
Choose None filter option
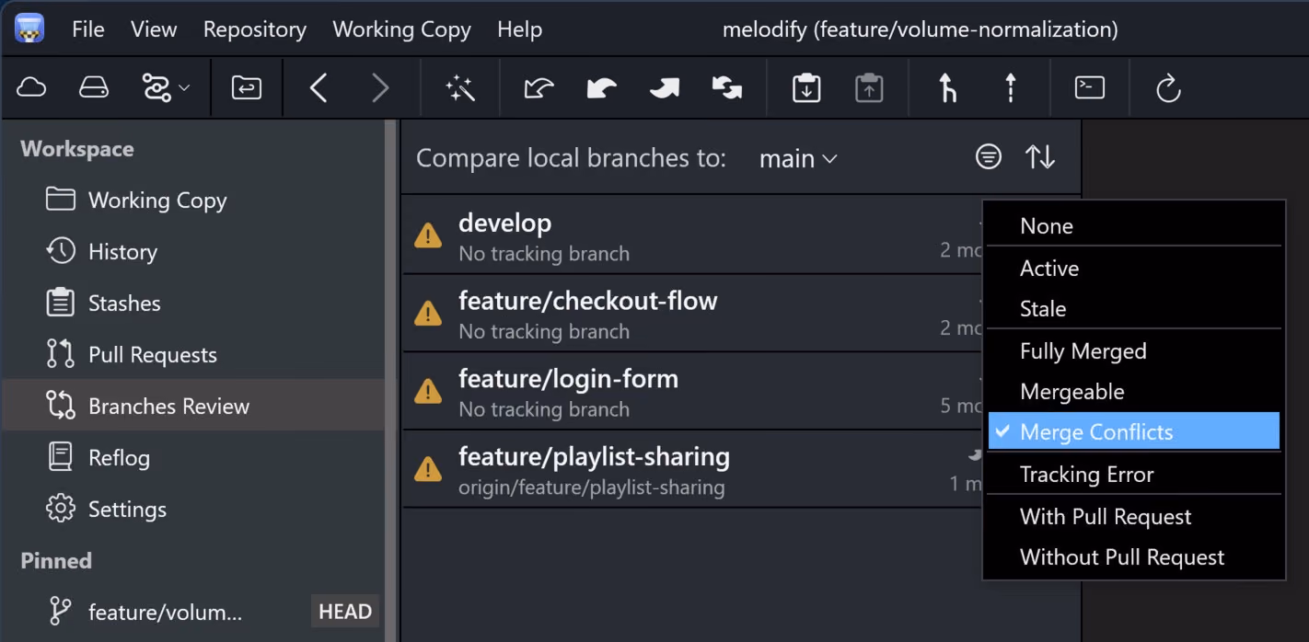[x=1134, y=226]
